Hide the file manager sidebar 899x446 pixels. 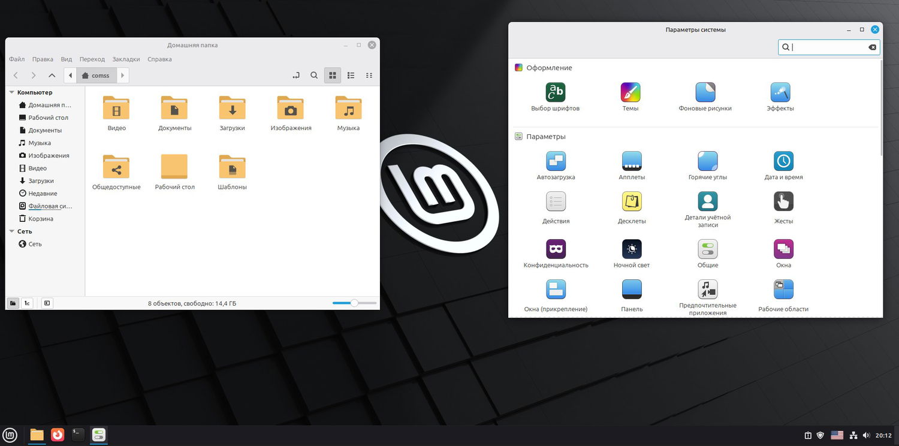47,303
